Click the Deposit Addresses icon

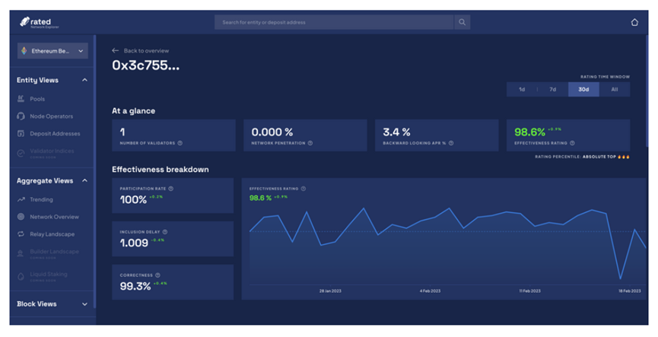21,134
